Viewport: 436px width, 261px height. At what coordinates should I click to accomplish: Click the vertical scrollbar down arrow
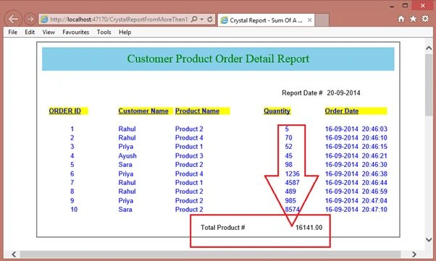[429, 239]
